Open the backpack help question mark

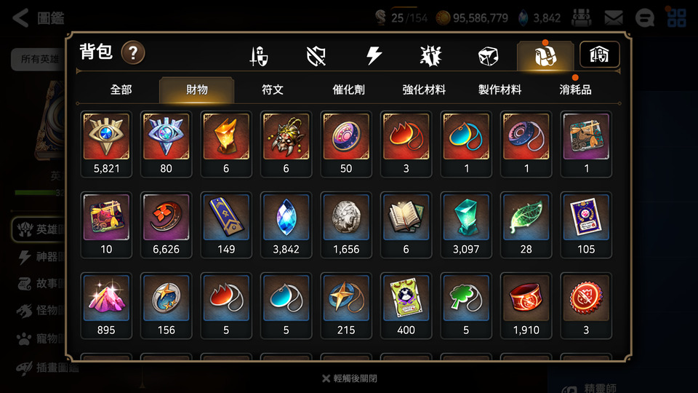coord(133,52)
